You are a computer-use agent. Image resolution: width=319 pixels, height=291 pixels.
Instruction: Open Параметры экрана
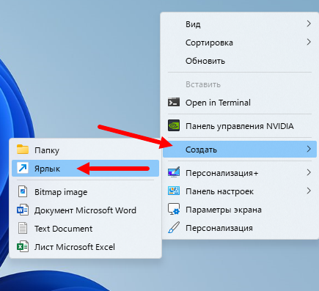[x=240, y=210]
